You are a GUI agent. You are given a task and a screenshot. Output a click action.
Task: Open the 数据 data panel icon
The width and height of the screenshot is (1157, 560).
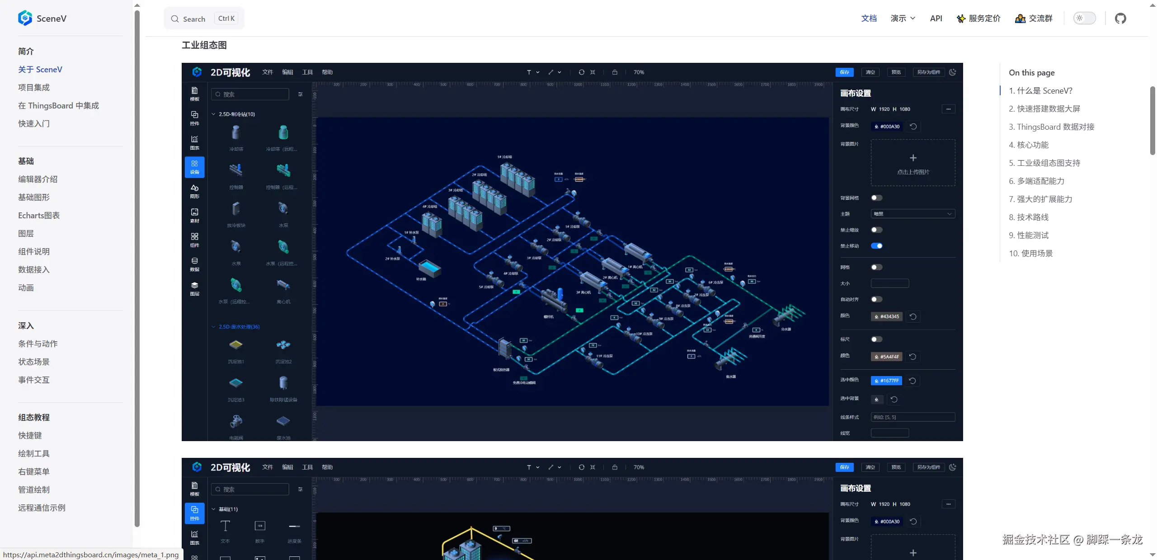tap(194, 264)
